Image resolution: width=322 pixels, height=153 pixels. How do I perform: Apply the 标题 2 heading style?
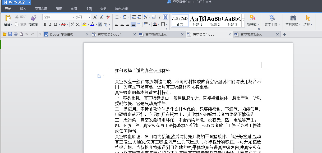(x=215, y=20)
